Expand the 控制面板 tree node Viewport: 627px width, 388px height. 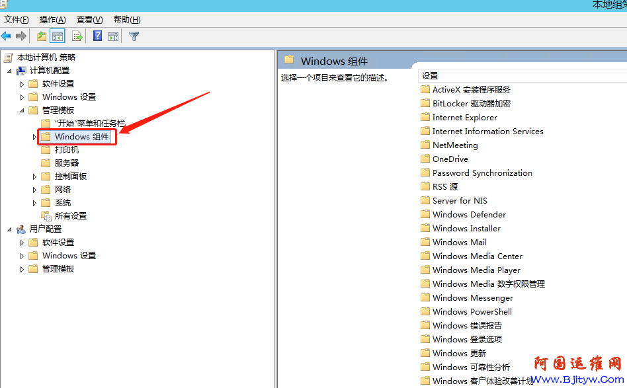point(34,176)
